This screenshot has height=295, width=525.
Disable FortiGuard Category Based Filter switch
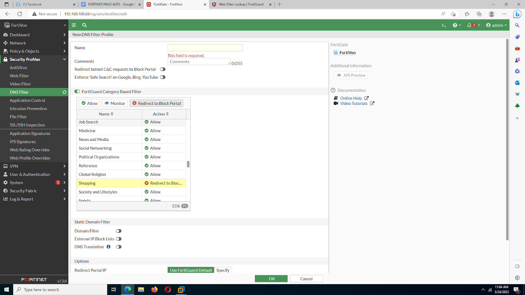click(77, 91)
